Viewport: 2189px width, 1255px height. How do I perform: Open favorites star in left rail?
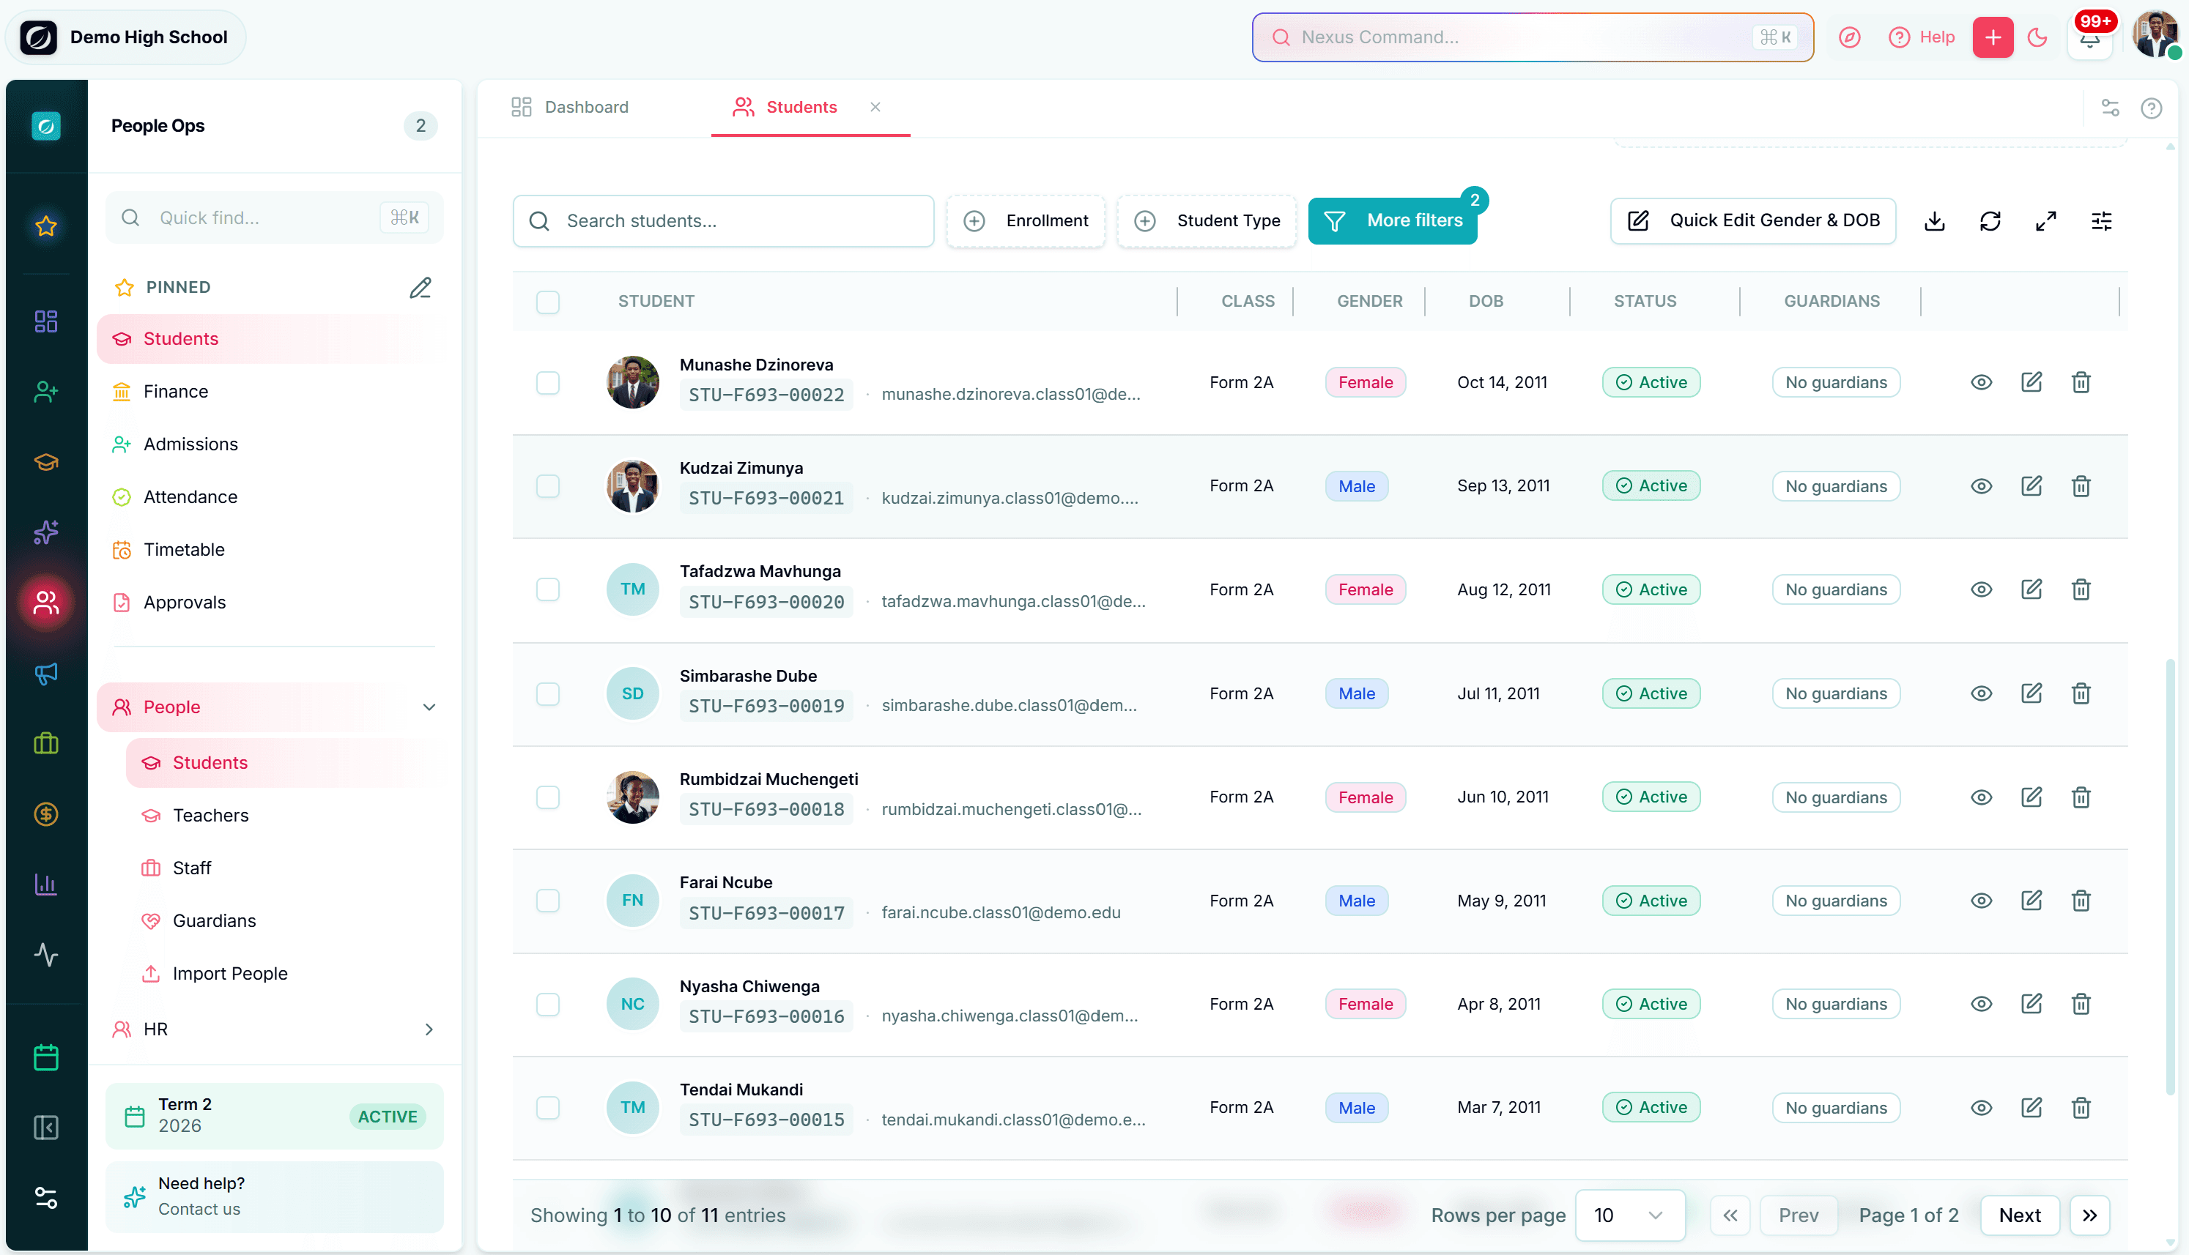click(45, 226)
